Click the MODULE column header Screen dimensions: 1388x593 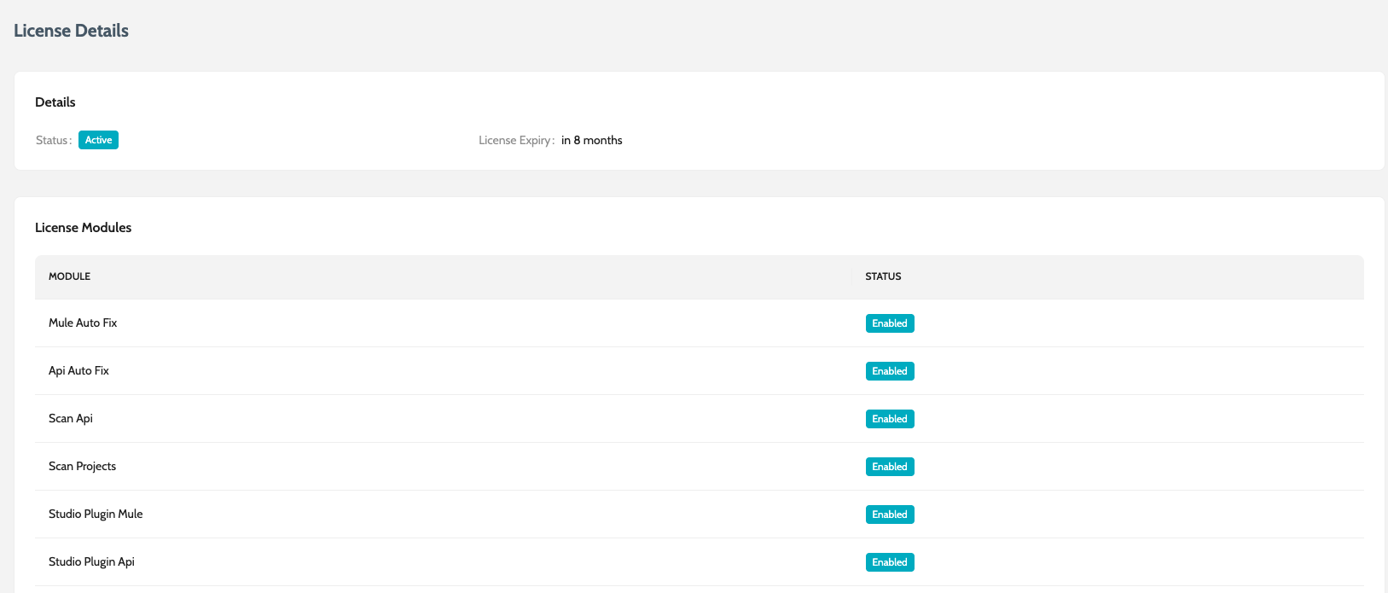[x=69, y=276]
